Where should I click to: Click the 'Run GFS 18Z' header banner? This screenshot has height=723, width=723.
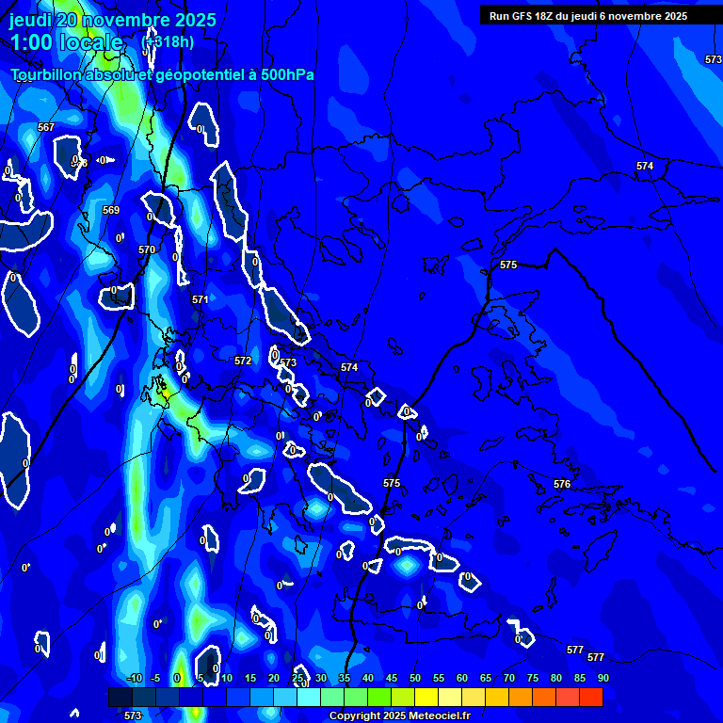pos(588,16)
